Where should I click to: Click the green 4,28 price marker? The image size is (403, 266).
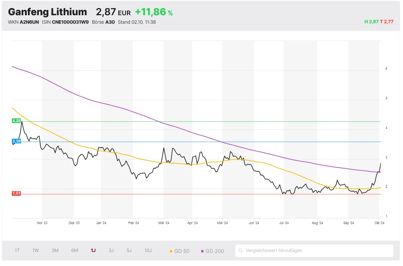point(17,121)
